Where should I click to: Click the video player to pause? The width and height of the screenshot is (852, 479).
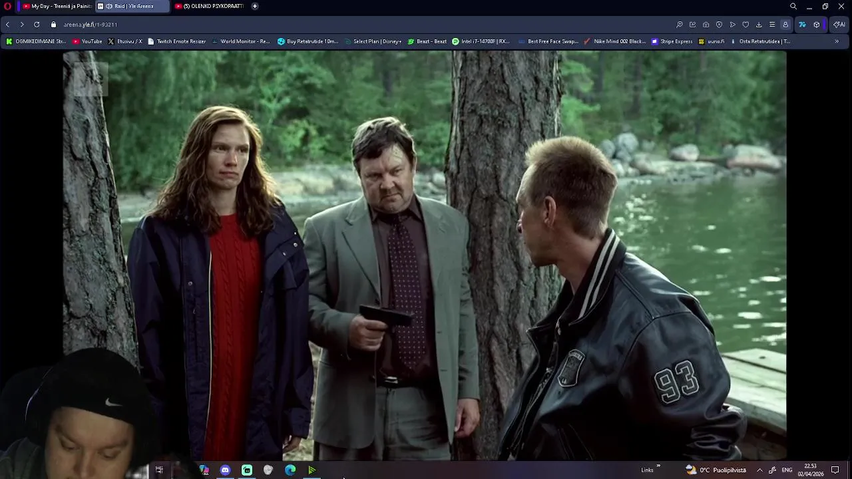[425, 255]
